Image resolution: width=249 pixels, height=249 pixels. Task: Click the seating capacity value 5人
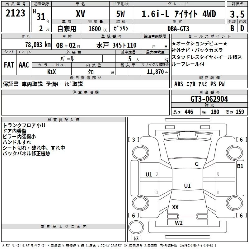tap(134, 59)
